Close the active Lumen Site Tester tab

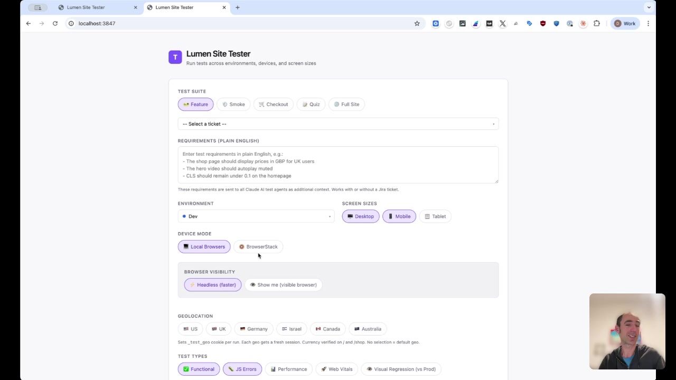(x=224, y=7)
